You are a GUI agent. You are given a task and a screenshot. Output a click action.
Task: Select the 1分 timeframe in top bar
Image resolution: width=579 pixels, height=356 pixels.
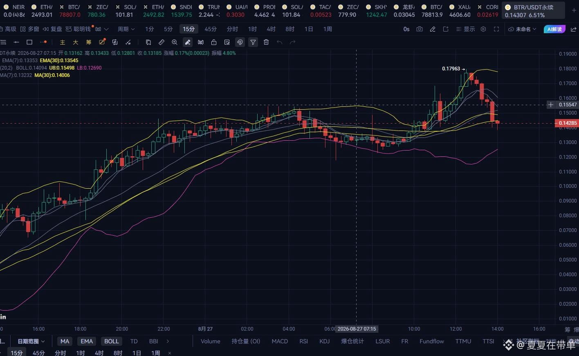(x=149, y=29)
